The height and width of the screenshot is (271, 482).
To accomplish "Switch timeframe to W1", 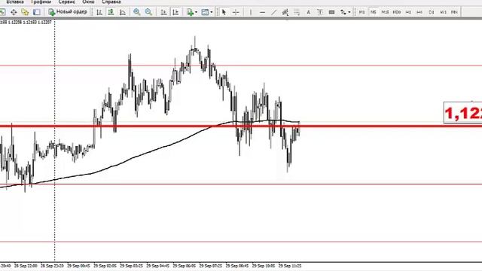I will click(x=443, y=12).
